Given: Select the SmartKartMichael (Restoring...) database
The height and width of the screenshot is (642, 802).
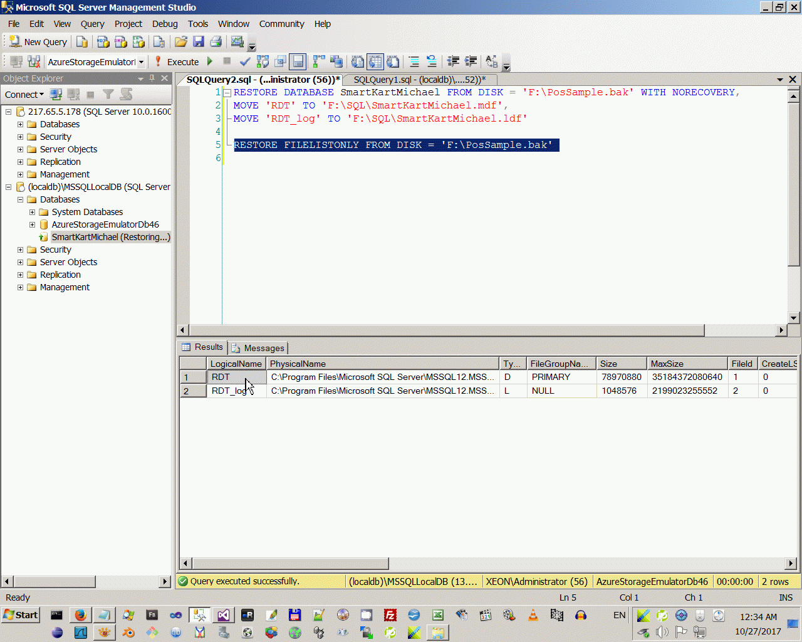Looking at the screenshot, I should pos(111,237).
